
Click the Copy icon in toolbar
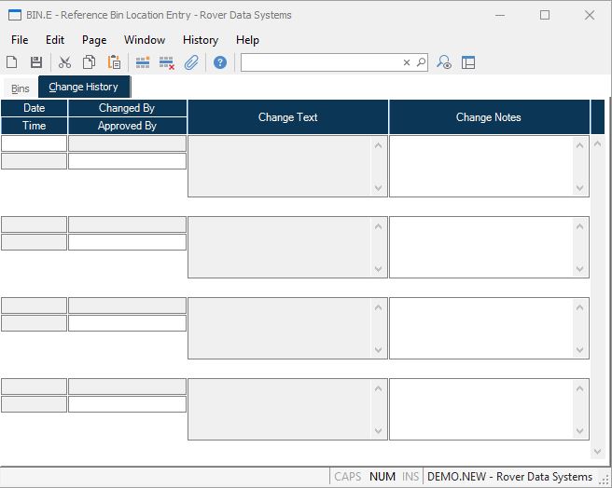coord(89,62)
